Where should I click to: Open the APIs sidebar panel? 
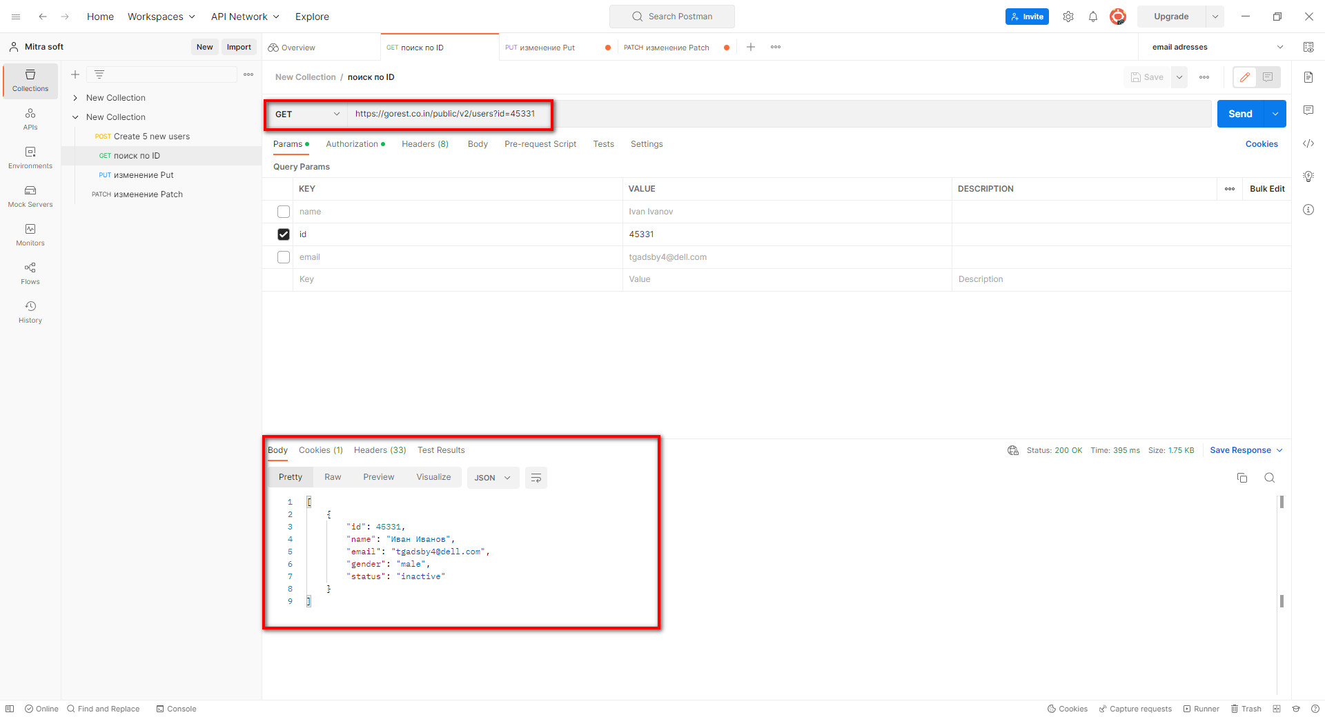pyautogui.click(x=30, y=119)
